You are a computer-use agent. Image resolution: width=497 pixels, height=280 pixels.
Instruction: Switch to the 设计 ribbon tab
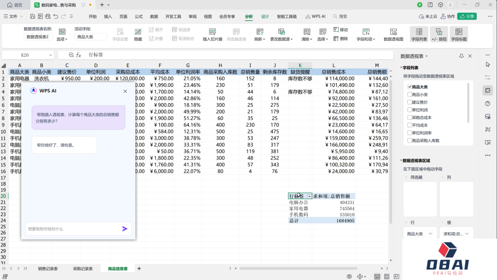click(265, 16)
